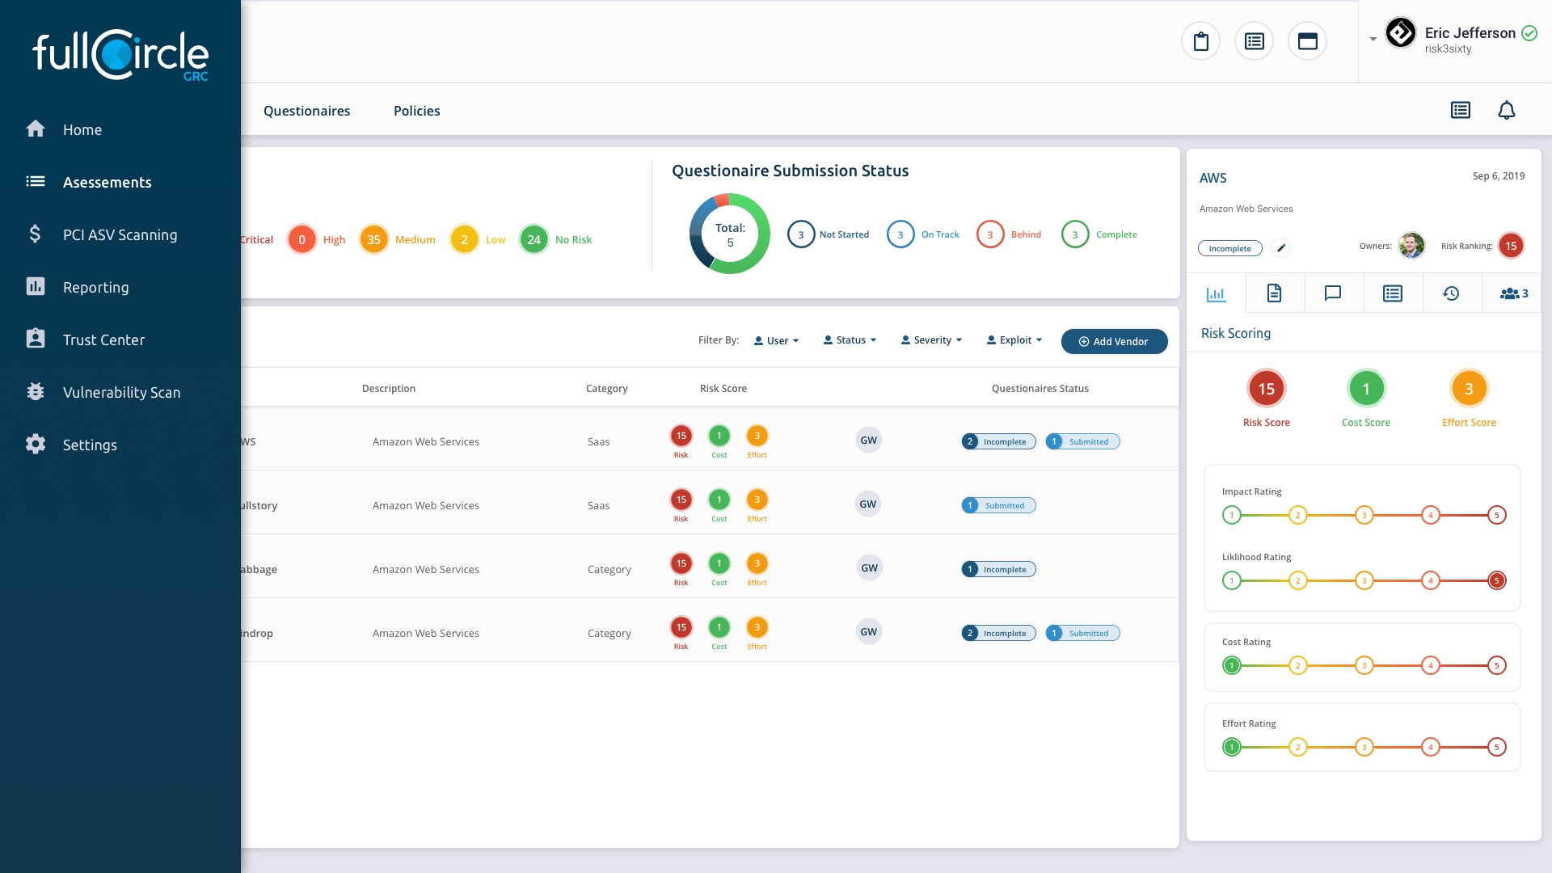Click the Trust Center badge icon
Image resolution: width=1552 pixels, height=873 pixels.
pos(36,339)
